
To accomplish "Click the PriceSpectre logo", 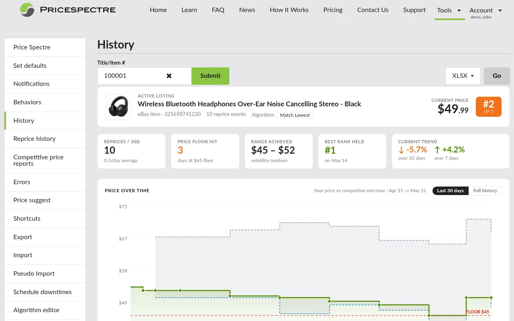I will tap(68, 10).
